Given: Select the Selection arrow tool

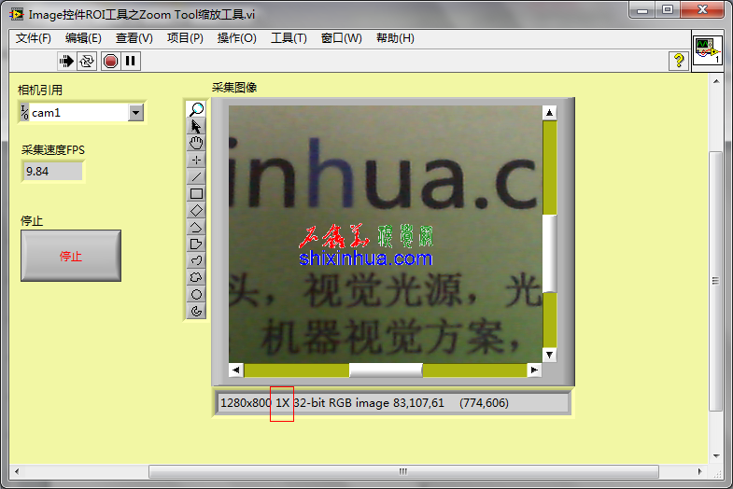Looking at the screenshot, I should 196,126.
